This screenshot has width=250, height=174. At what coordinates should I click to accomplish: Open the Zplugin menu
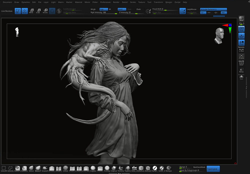tap(168, 2)
